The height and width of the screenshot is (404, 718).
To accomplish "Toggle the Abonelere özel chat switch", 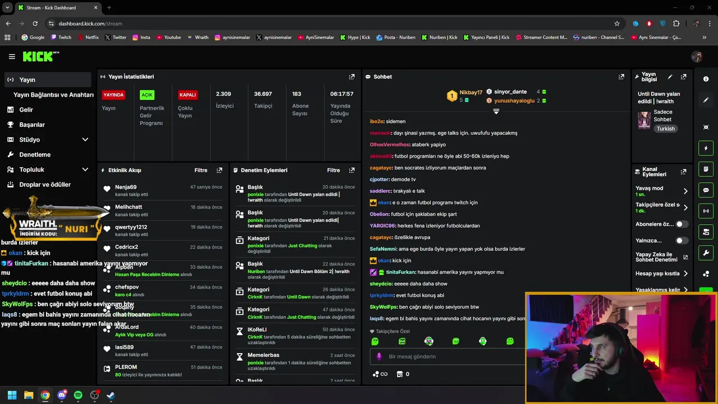I will tap(682, 224).
